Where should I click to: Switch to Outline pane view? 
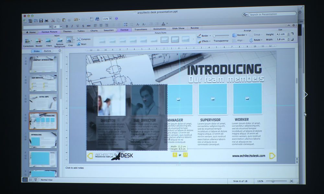pos(47,51)
